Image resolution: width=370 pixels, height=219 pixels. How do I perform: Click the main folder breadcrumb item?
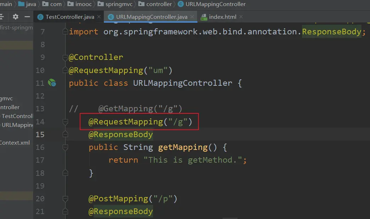click(6, 4)
